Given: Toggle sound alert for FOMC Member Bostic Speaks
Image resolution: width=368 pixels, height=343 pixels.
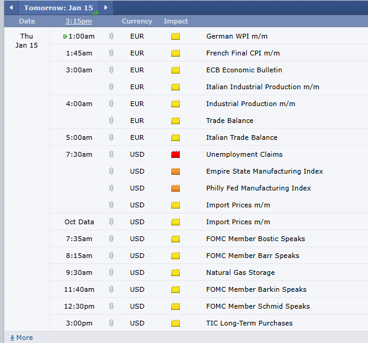Looking at the screenshot, I should [x=111, y=239].
